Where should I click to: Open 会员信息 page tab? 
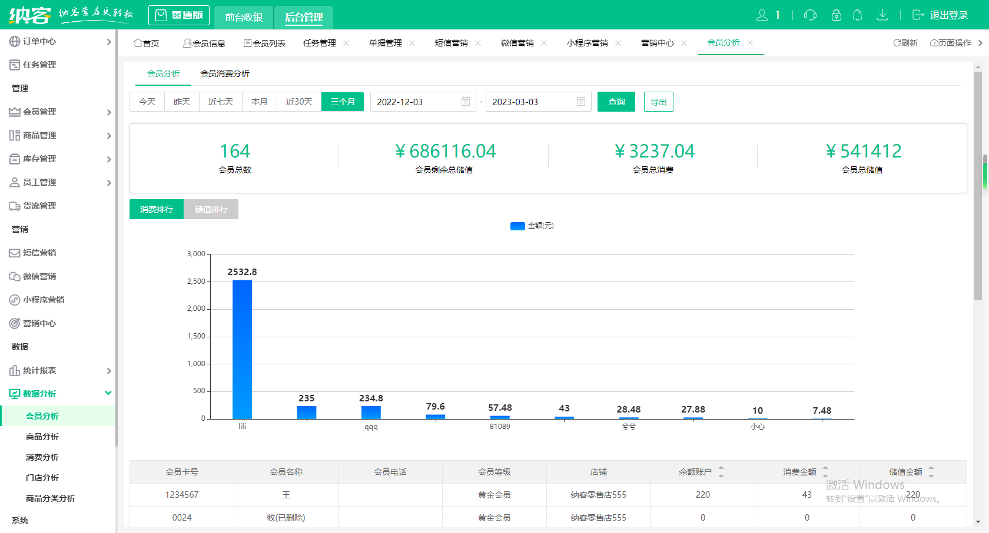pos(204,43)
